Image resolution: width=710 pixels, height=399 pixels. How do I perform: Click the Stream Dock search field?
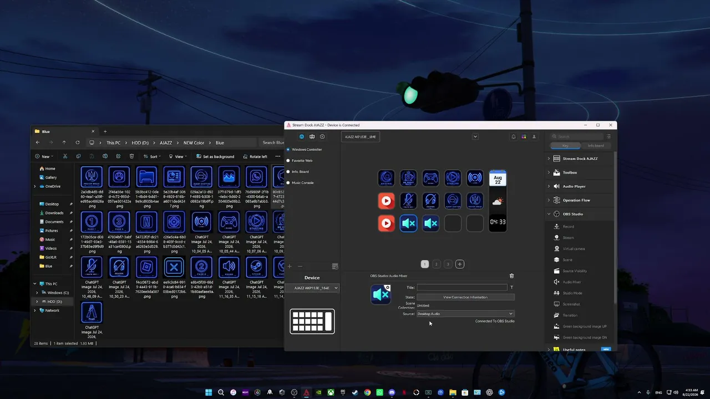click(x=576, y=136)
